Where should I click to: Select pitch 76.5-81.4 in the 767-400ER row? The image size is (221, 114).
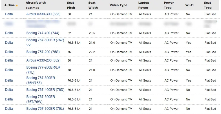point(74,90)
